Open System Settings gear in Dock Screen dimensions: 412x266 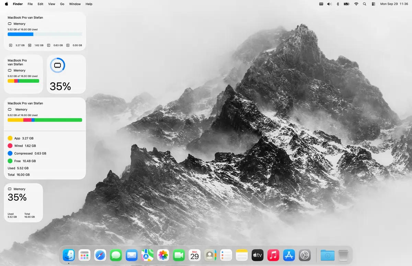click(x=305, y=255)
